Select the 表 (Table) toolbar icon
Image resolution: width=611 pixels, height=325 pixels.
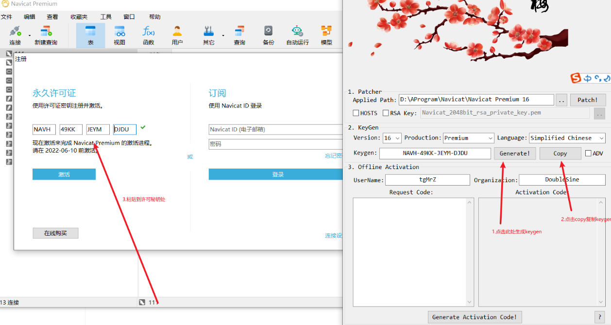coord(90,35)
